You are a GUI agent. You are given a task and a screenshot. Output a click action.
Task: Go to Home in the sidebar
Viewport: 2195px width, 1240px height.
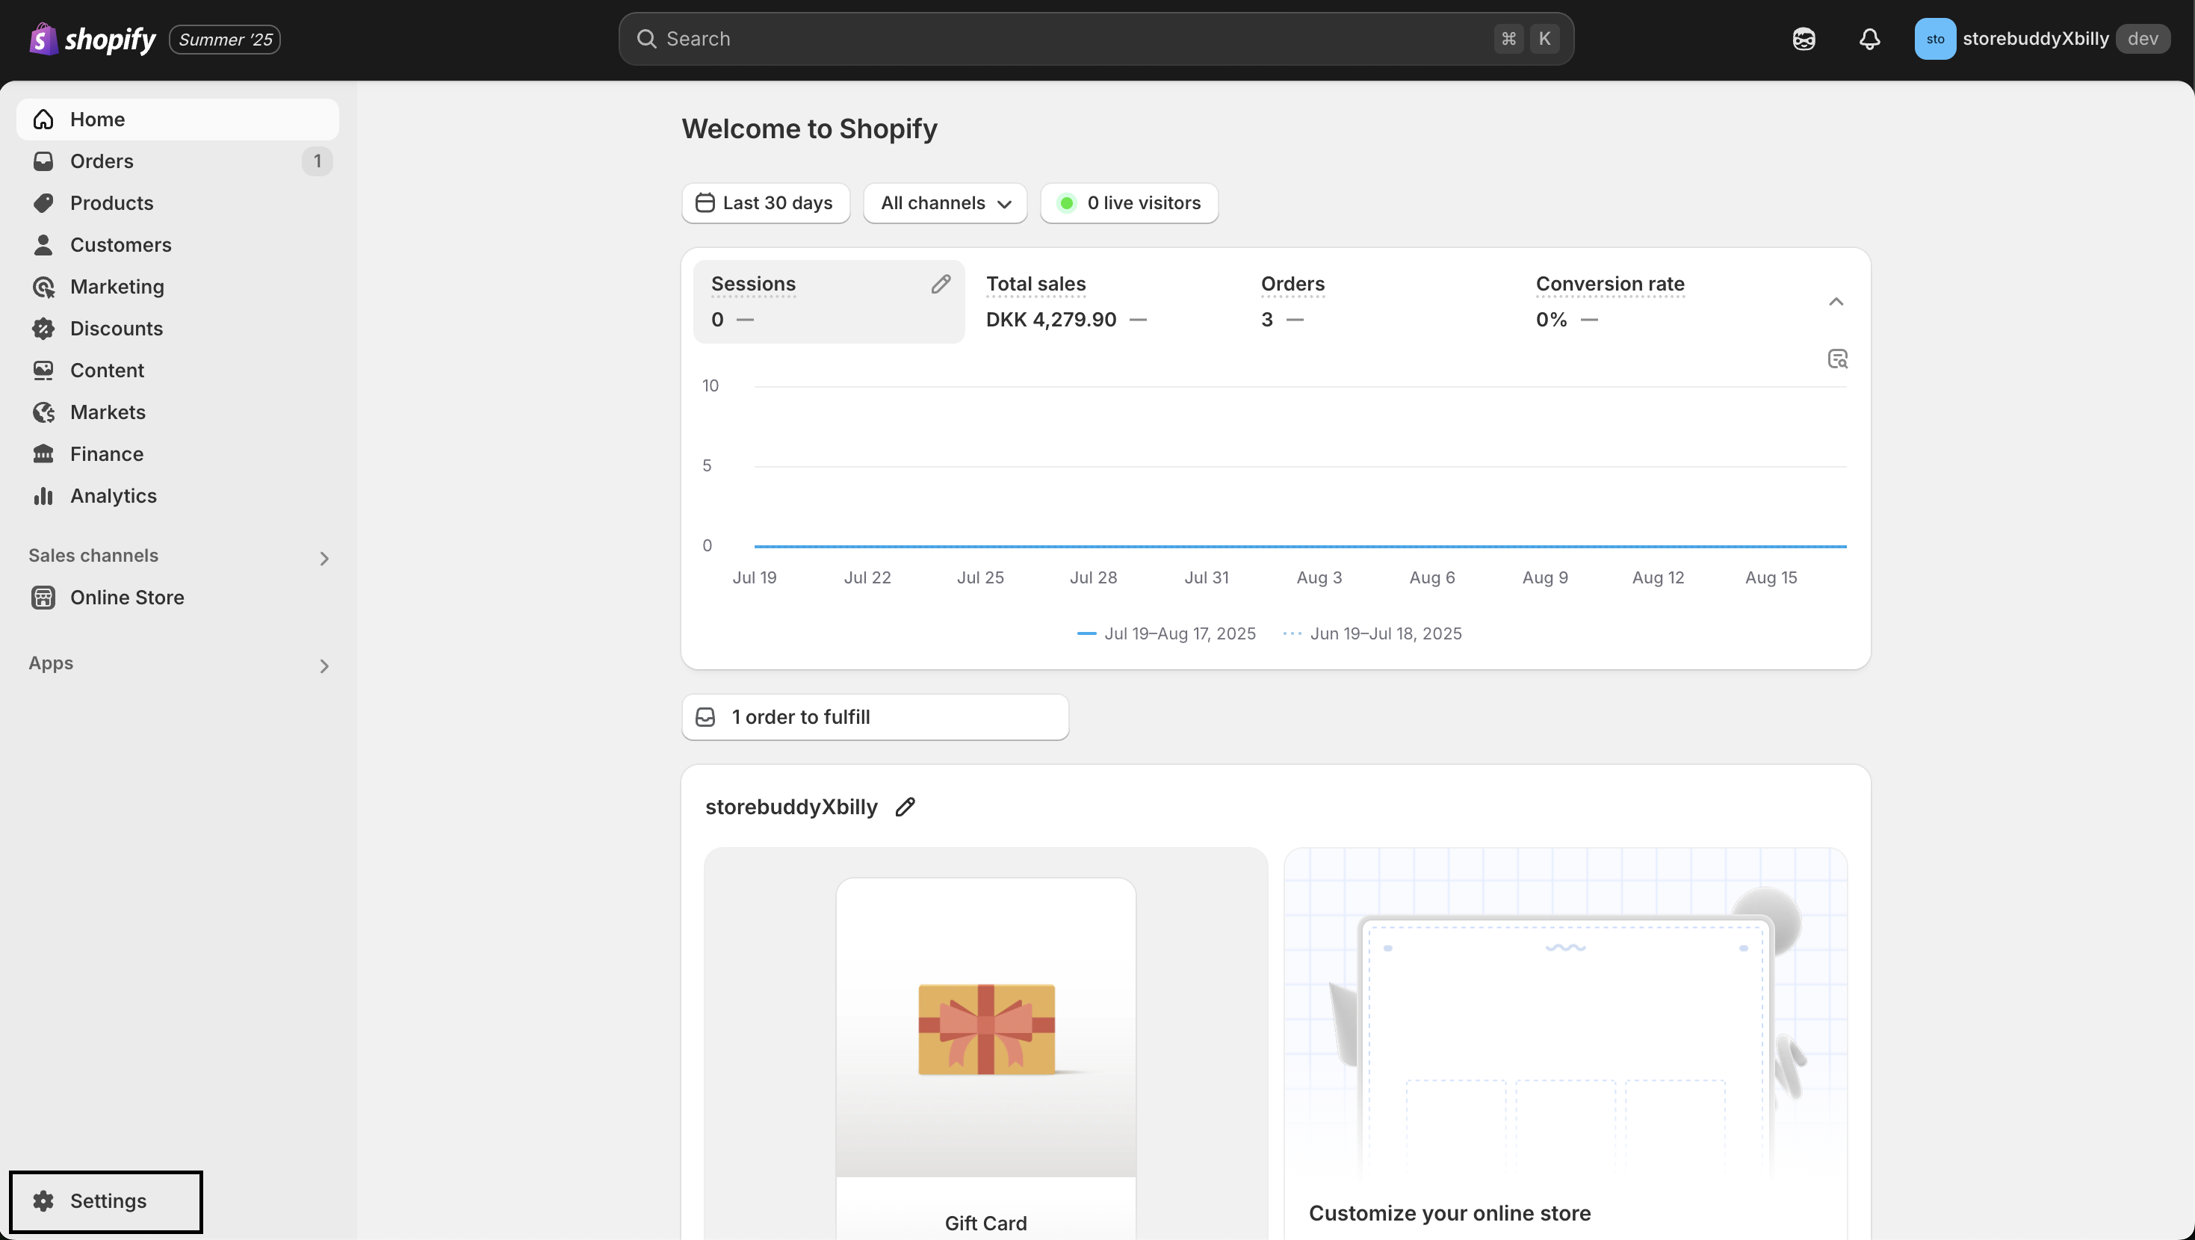tap(177, 120)
